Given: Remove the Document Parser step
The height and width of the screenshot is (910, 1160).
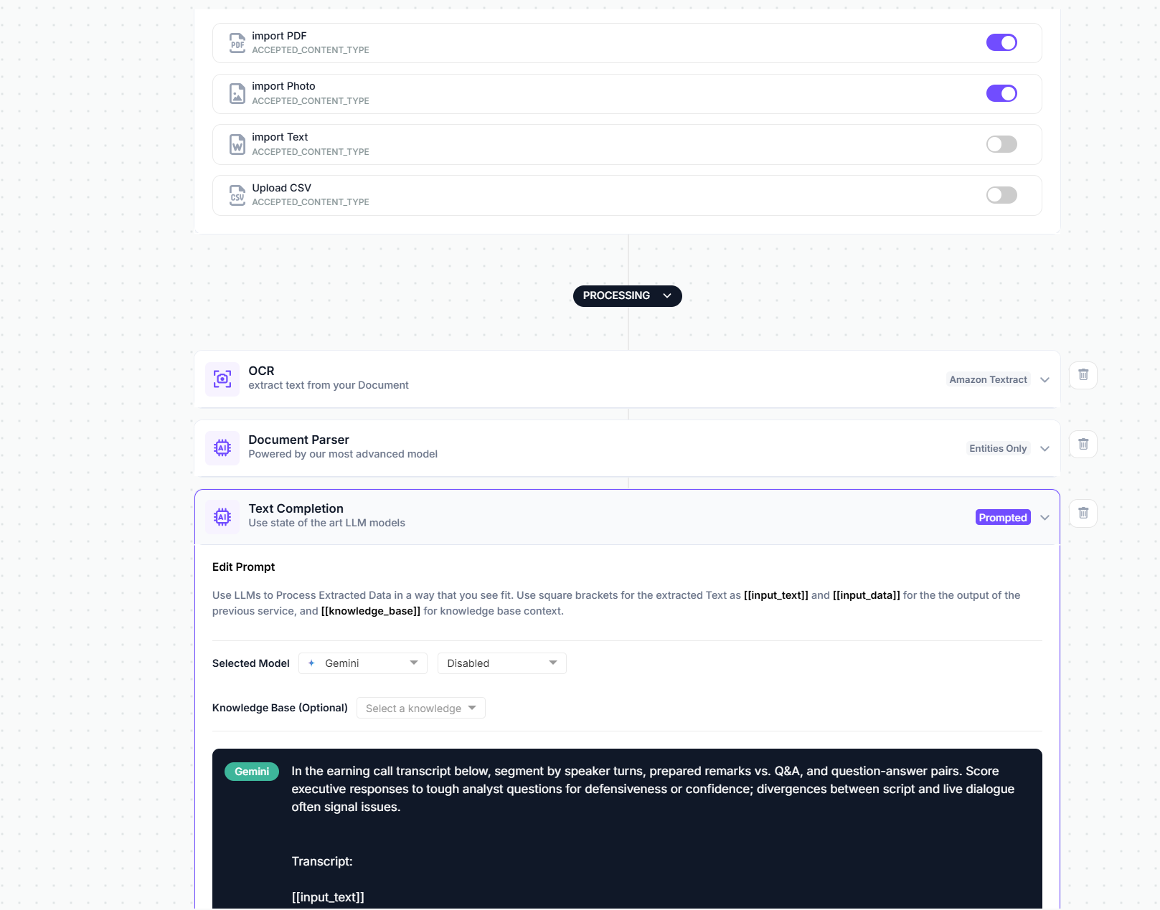Looking at the screenshot, I should (1083, 445).
